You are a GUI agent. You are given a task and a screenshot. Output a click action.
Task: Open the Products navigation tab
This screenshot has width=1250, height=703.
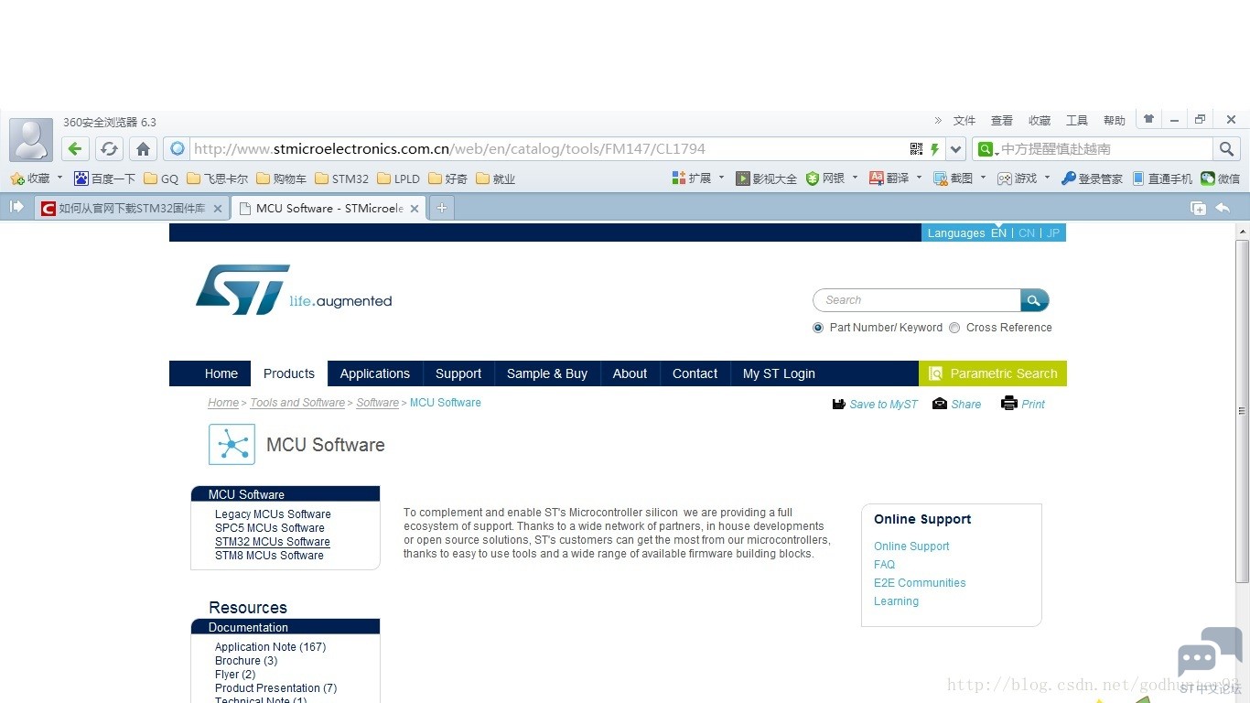(x=289, y=373)
